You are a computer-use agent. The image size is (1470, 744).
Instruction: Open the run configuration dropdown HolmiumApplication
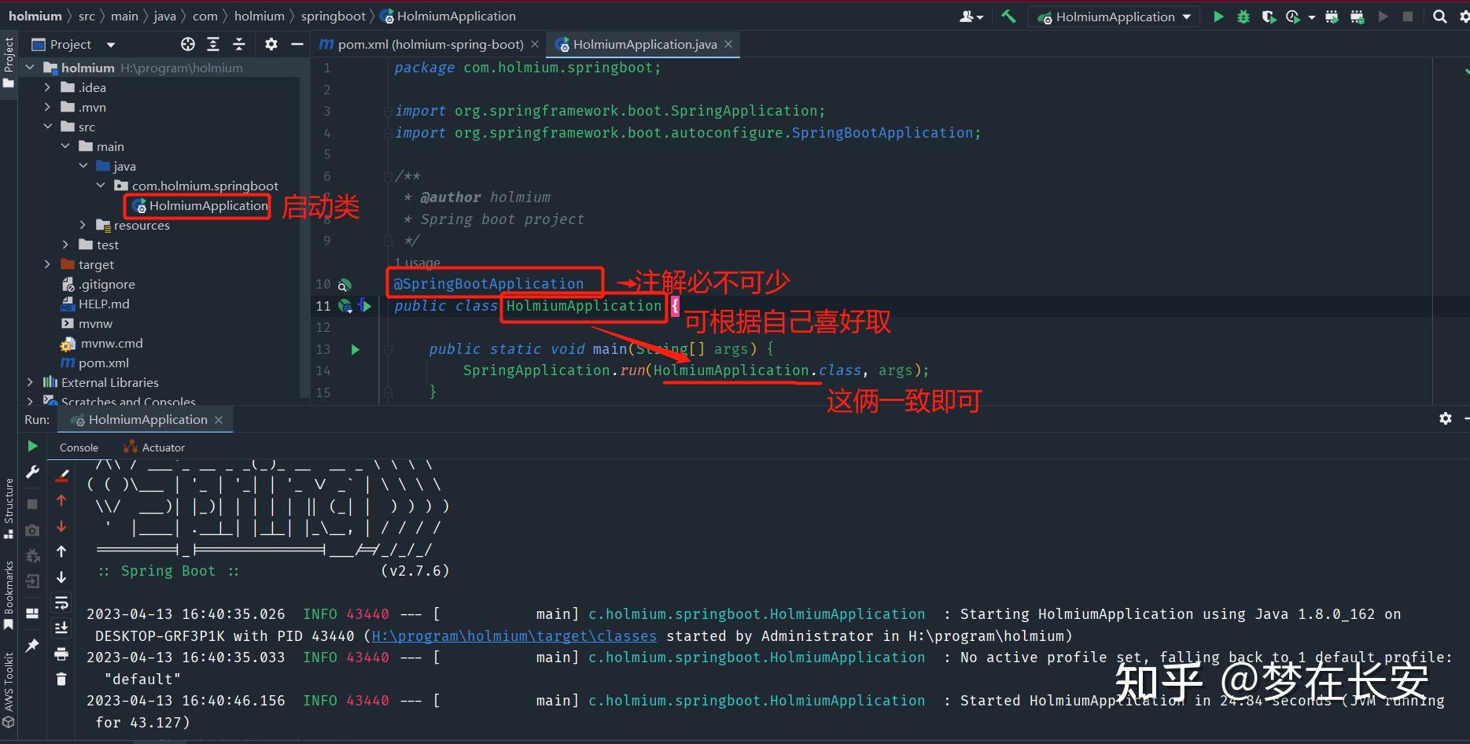1114,16
